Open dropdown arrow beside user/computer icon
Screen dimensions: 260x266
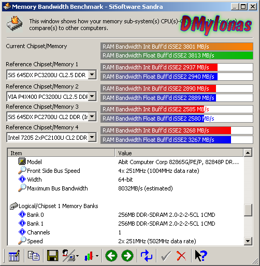(77, 256)
